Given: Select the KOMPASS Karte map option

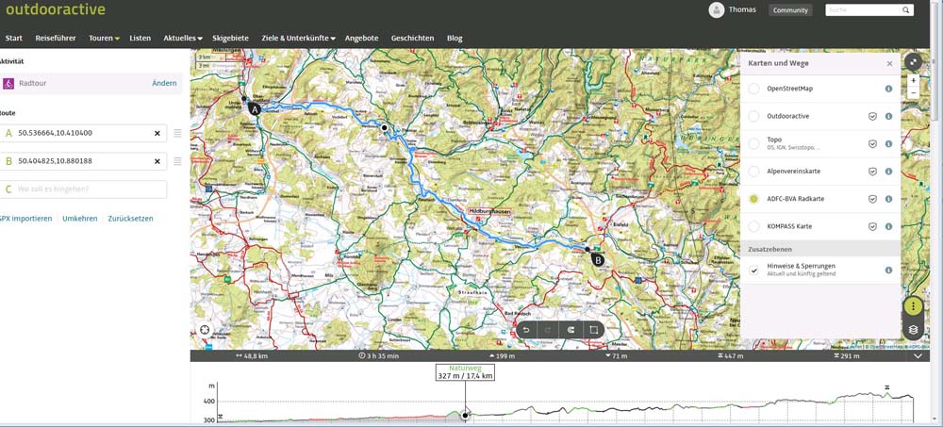Looking at the screenshot, I should coord(753,226).
